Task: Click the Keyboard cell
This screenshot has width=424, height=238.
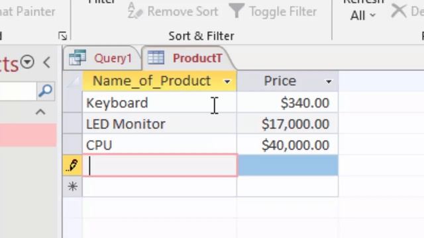Action: [160, 102]
